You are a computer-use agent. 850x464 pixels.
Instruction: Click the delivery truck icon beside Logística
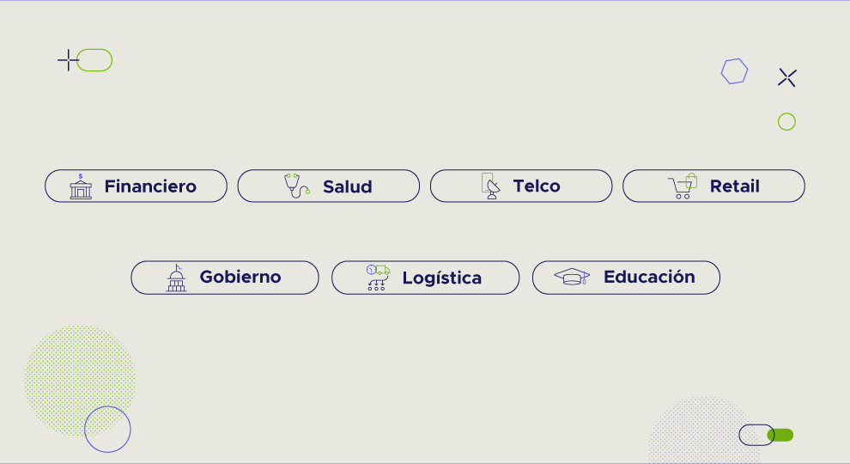(378, 278)
